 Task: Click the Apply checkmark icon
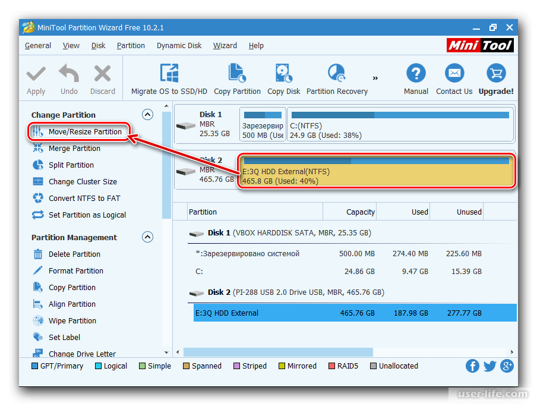[x=36, y=74]
